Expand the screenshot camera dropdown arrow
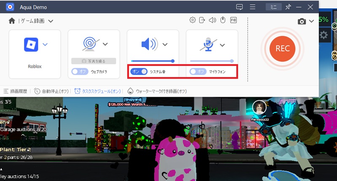The height and width of the screenshot is (181, 337). (x=311, y=21)
